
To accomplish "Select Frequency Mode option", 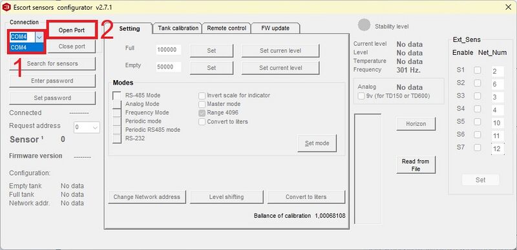I will 117,112.
